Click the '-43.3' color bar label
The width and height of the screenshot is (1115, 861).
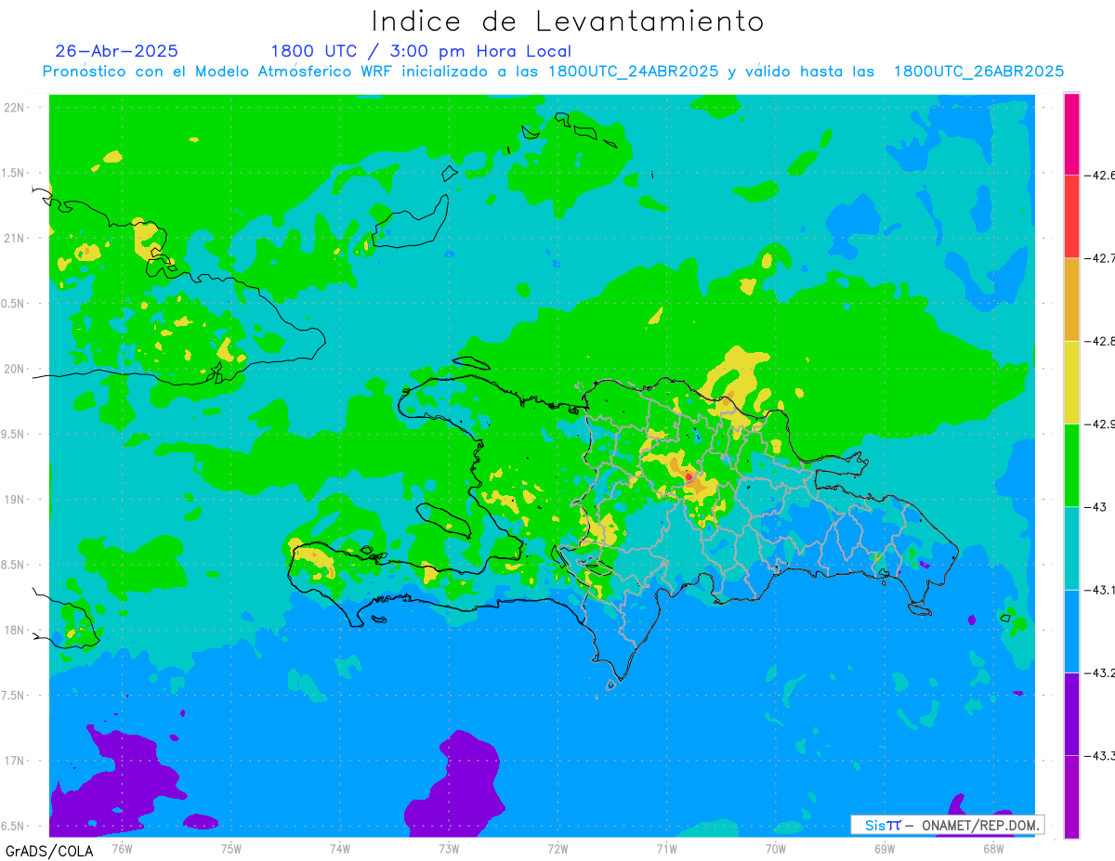1098,755
